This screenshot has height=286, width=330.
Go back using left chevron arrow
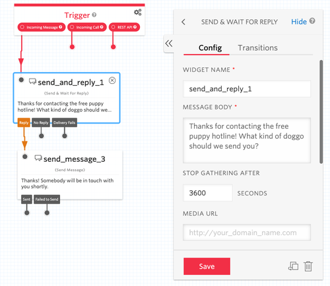(183, 22)
